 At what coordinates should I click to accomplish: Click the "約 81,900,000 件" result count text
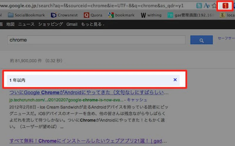tap(26, 61)
